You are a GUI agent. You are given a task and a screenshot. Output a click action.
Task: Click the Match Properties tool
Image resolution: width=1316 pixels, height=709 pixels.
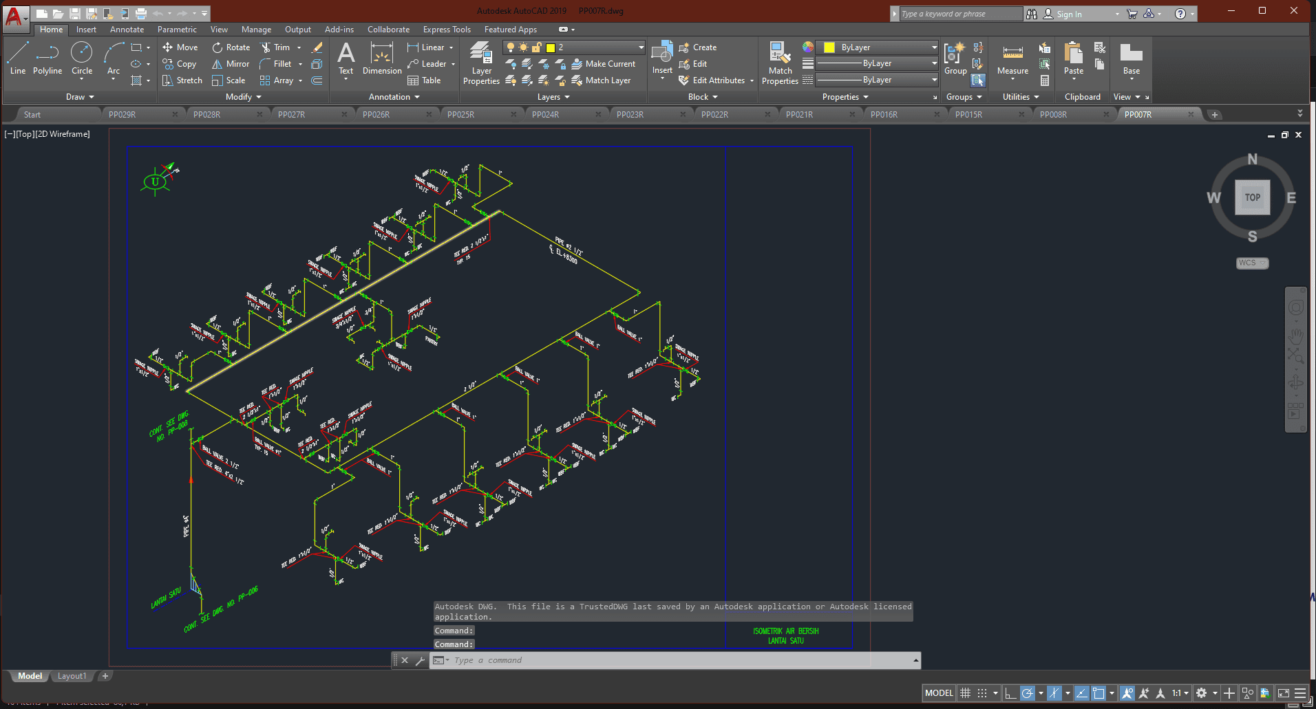point(780,63)
